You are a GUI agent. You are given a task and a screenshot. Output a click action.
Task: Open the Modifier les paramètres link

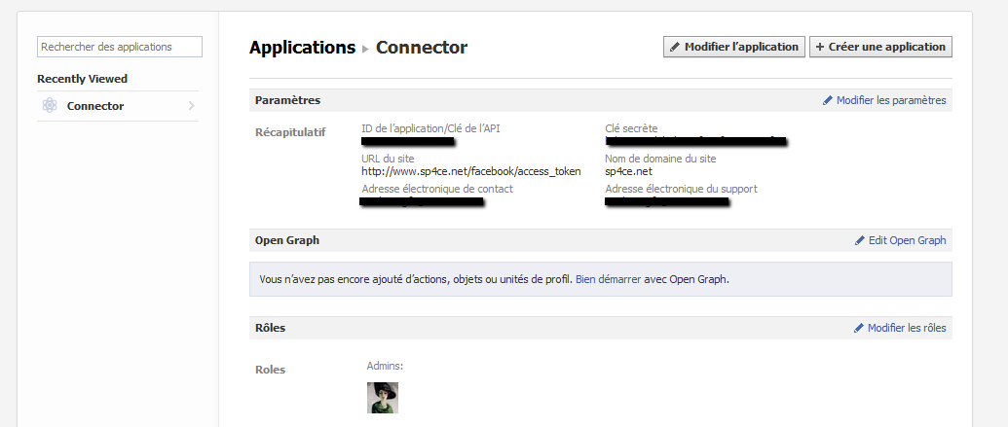pos(891,100)
